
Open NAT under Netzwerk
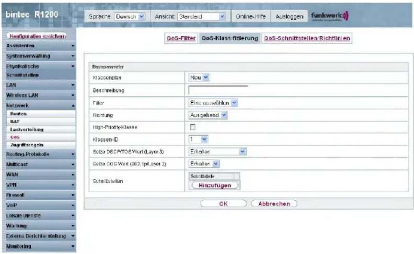tap(41, 122)
